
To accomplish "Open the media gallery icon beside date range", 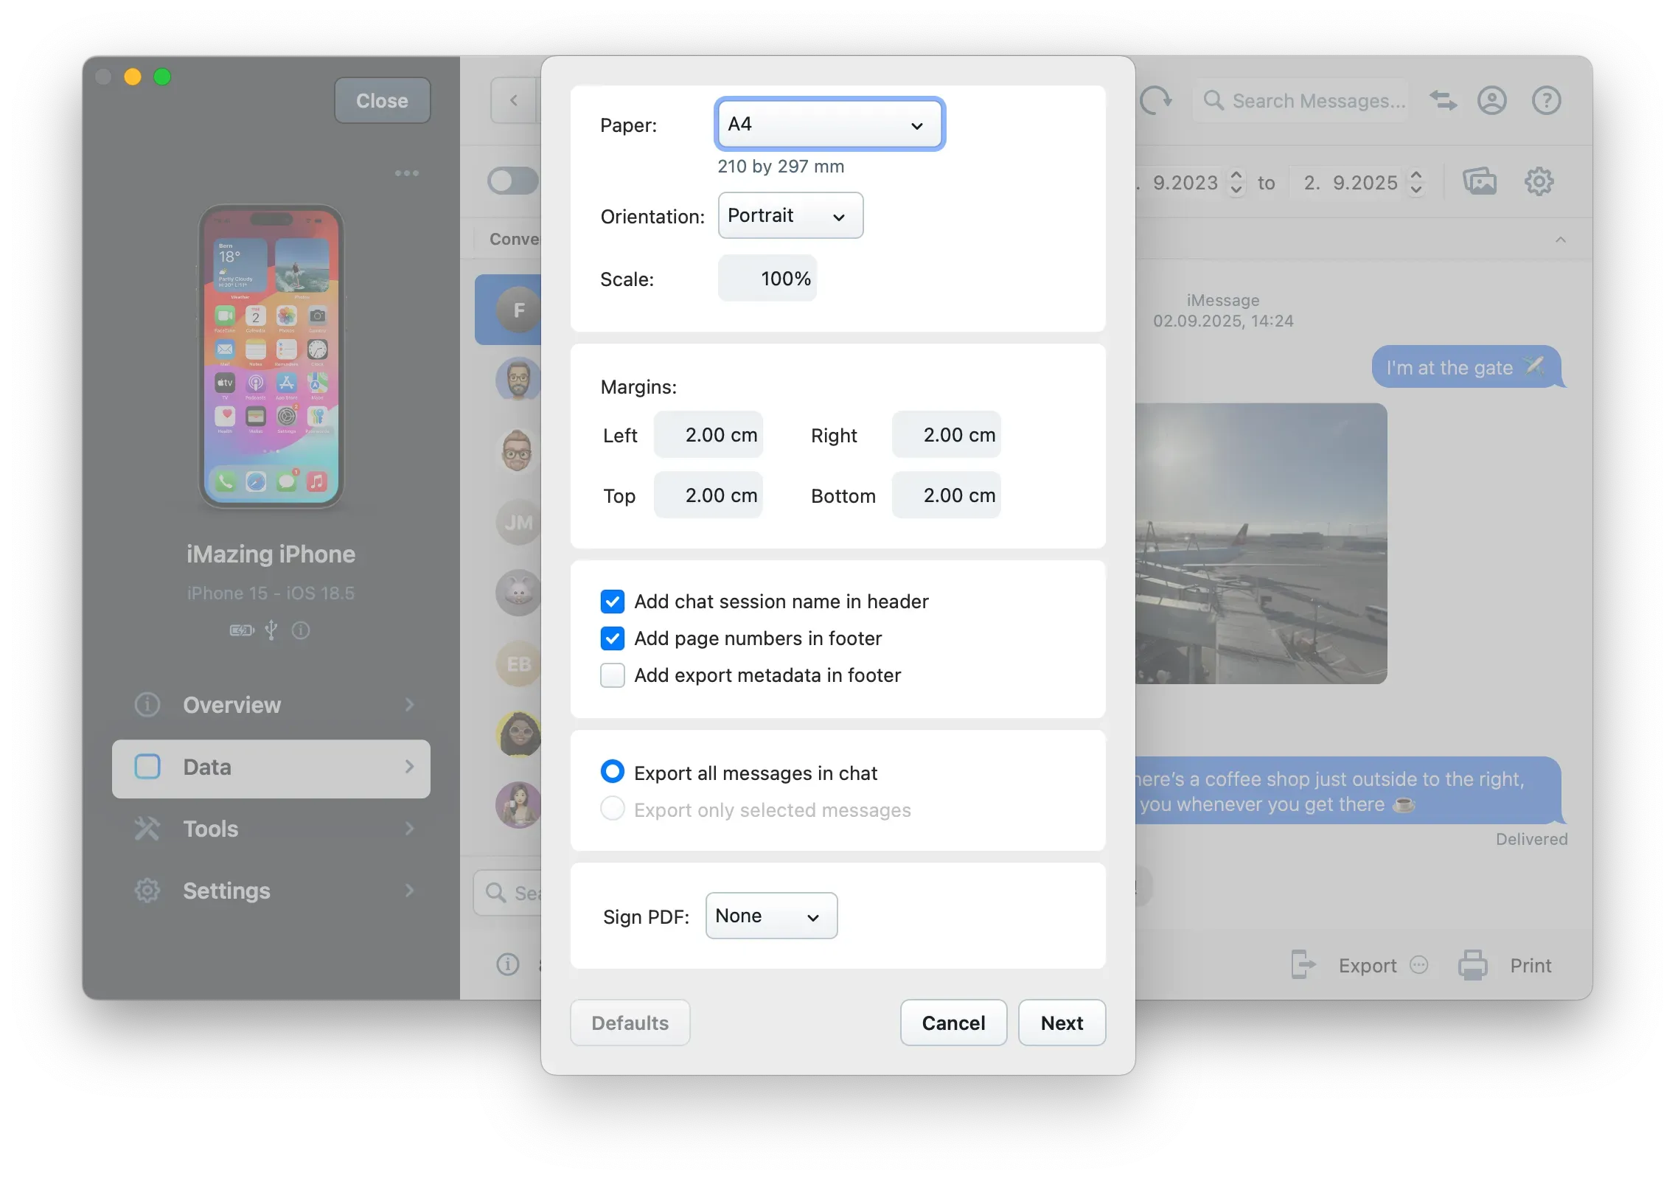I will tap(1481, 181).
